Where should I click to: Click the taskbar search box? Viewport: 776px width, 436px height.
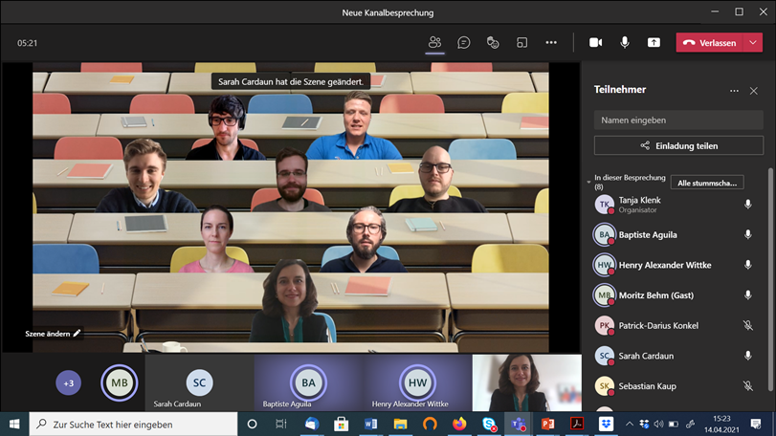tap(134, 425)
